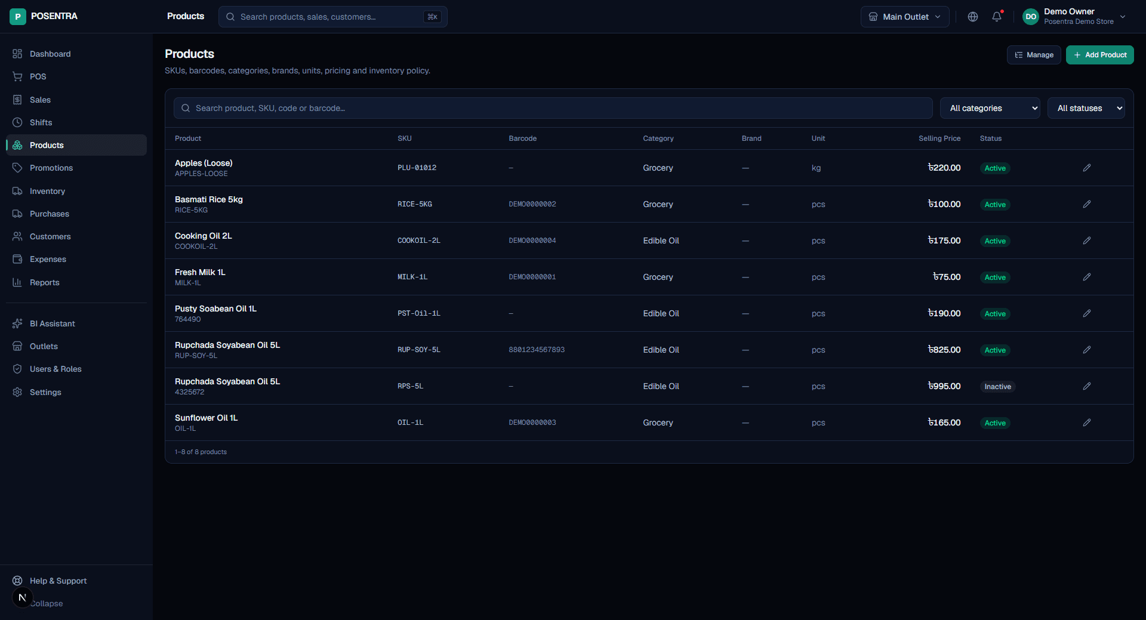Edit Fresh Milk 1L pencil icon

(1087, 277)
